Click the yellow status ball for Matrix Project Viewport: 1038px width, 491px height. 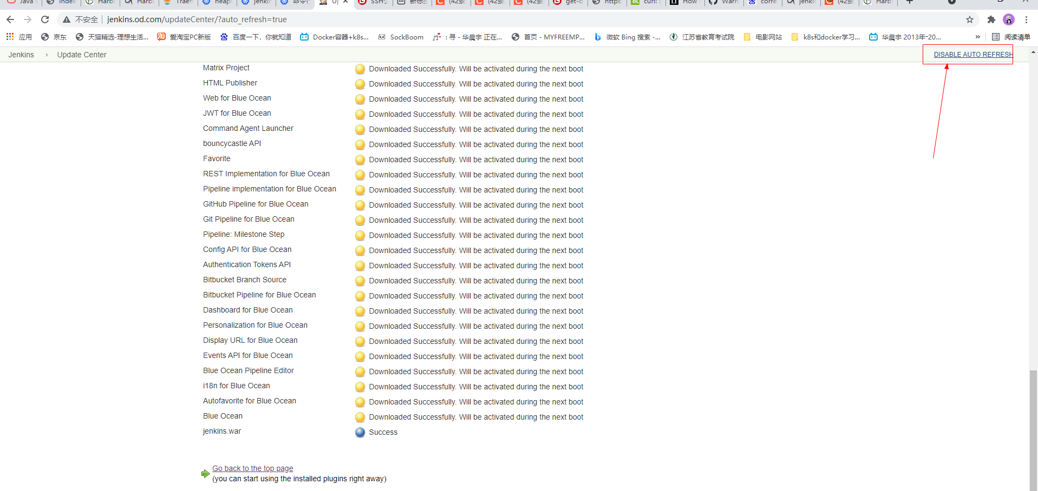(x=360, y=69)
